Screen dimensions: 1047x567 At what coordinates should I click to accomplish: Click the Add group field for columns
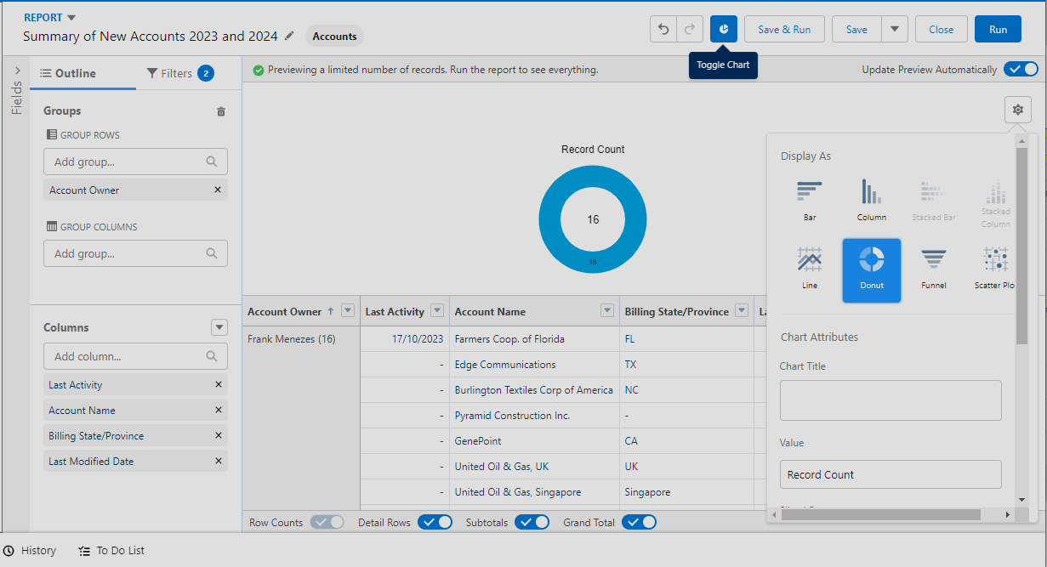click(135, 253)
